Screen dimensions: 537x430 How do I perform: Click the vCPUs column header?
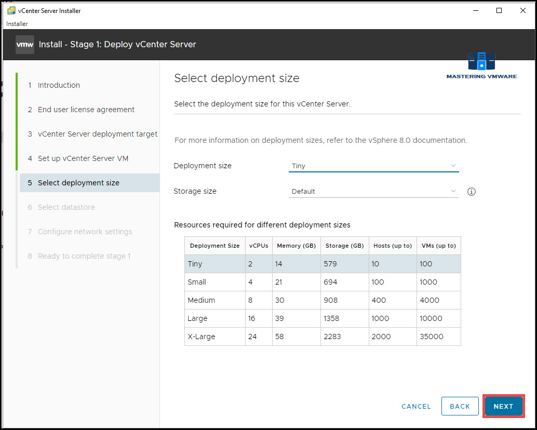click(259, 246)
